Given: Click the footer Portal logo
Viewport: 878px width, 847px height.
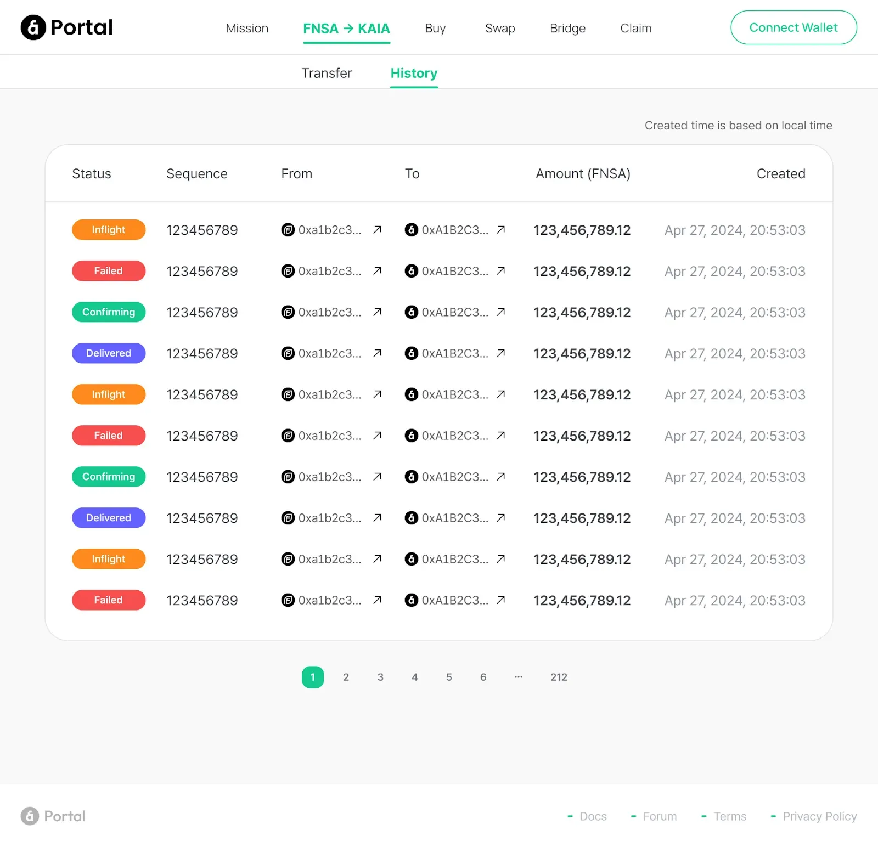Looking at the screenshot, I should (x=53, y=816).
